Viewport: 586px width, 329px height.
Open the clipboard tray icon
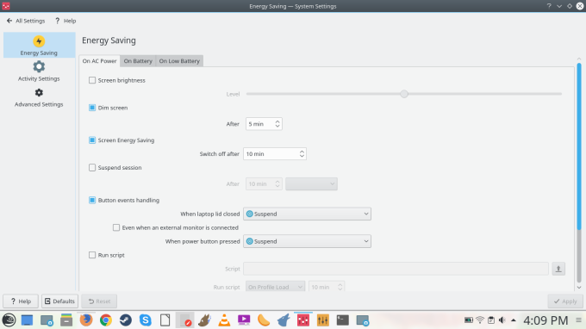point(491,320)
